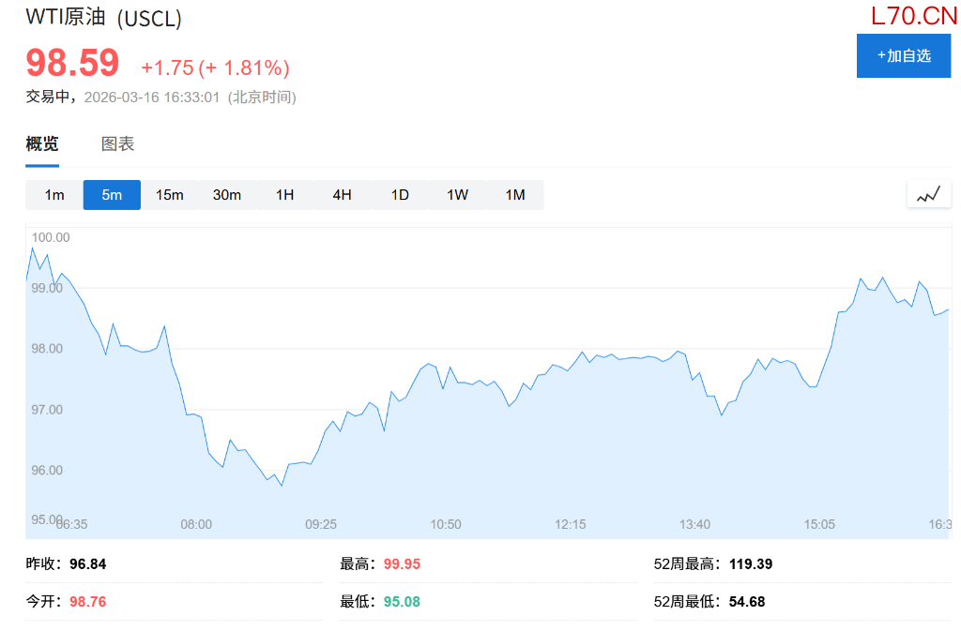The height and width of the screenshot is (631, 961).
Task: Select the 5m timeframe
Action: tap(112, 195)
